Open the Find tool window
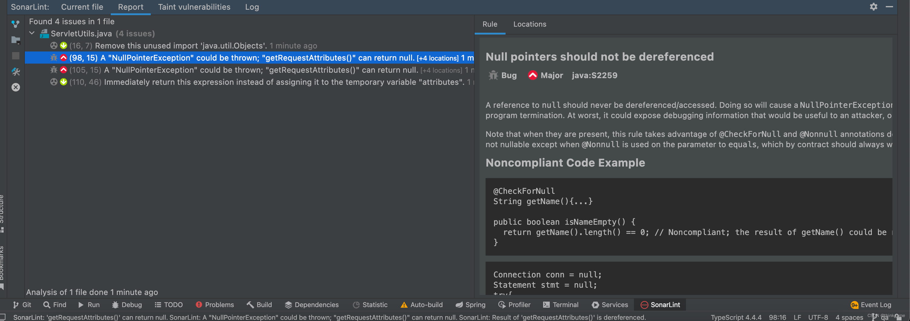The image size is (910, 321). pos(55,305)
